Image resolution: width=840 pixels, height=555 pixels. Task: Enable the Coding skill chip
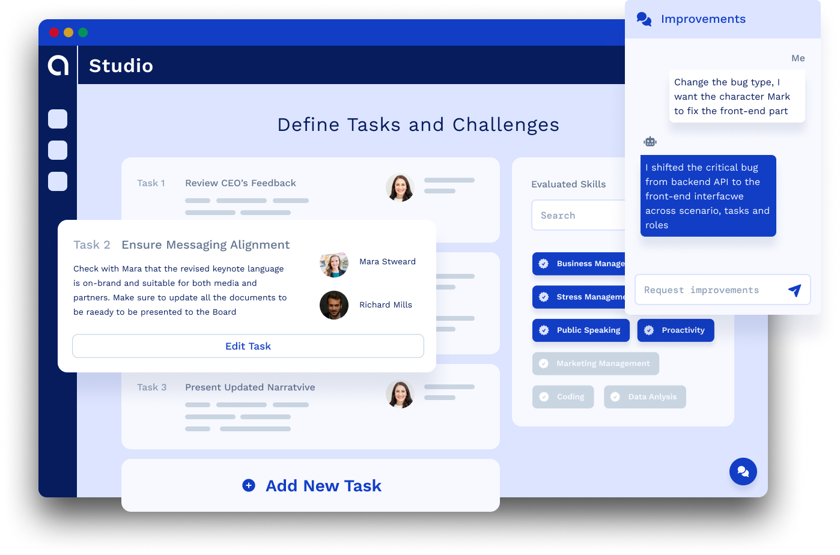coord(563,397)
